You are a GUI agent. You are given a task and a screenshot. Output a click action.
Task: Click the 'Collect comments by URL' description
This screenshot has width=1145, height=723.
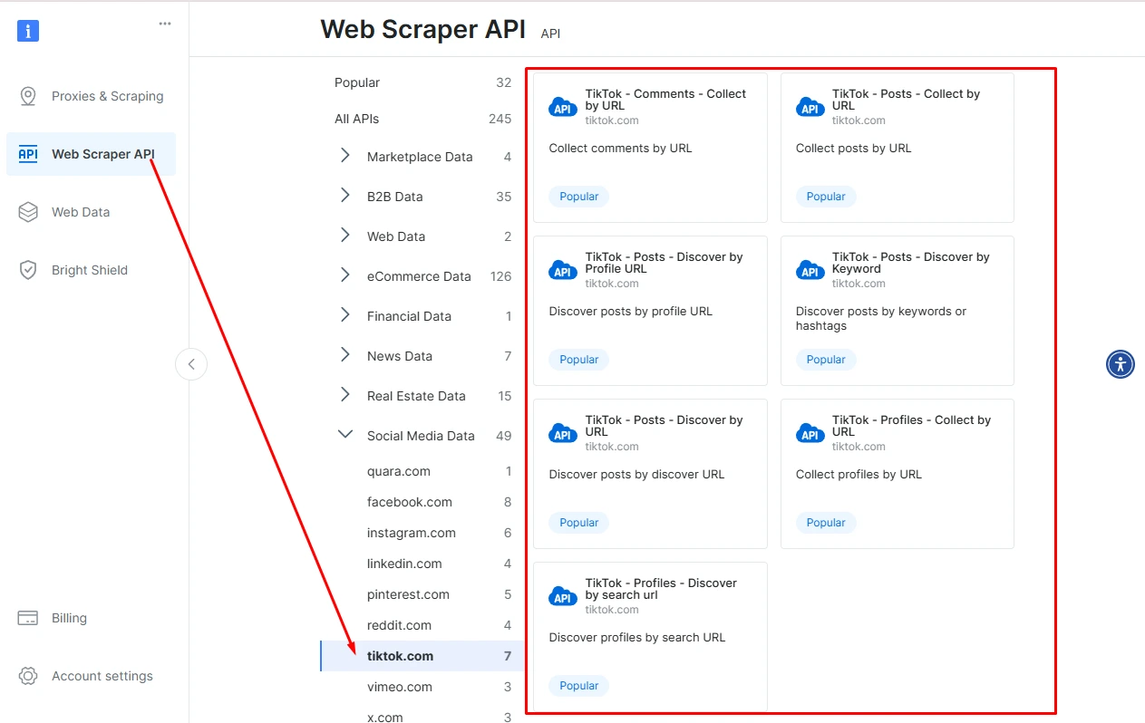[620, 148]
